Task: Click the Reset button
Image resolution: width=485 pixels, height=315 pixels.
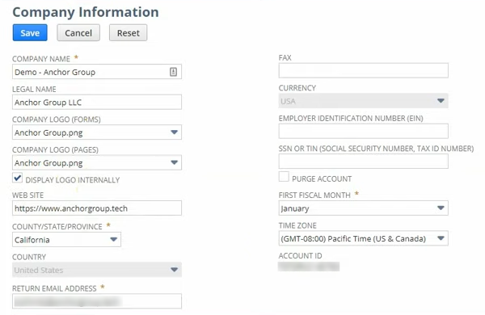Action: 128,32
